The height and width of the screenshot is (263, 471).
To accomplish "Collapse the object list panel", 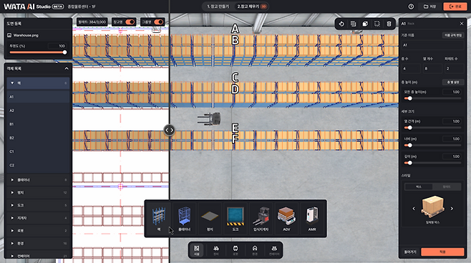I will click(x=67, y=69).
